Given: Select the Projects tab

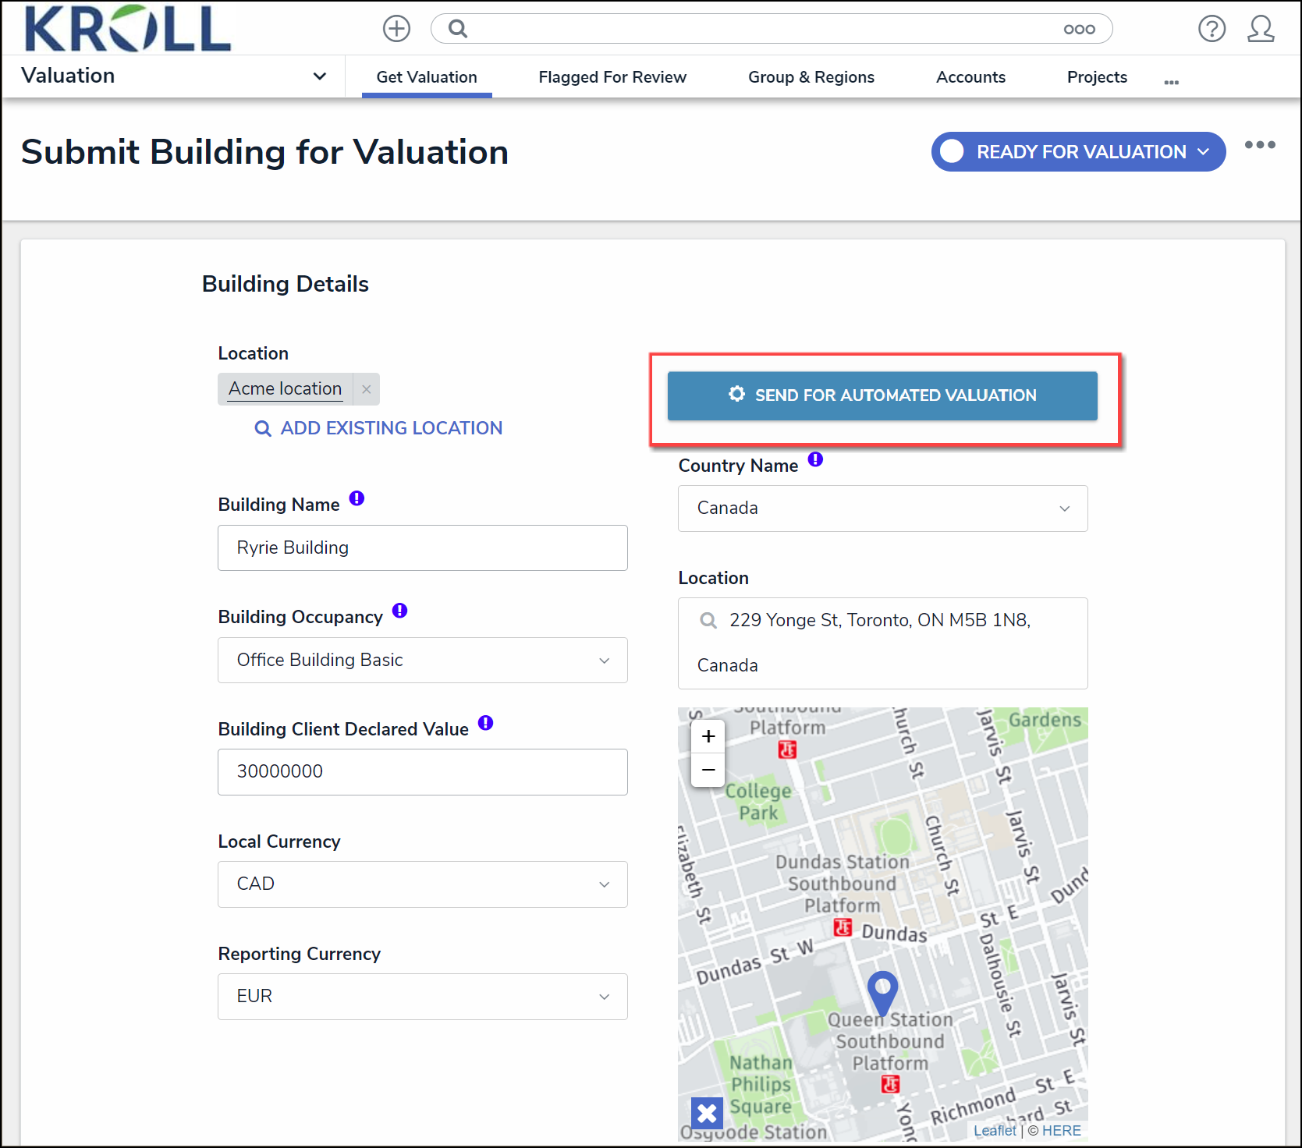Looking at the screenshot, I should click(x=1097, y=77).
